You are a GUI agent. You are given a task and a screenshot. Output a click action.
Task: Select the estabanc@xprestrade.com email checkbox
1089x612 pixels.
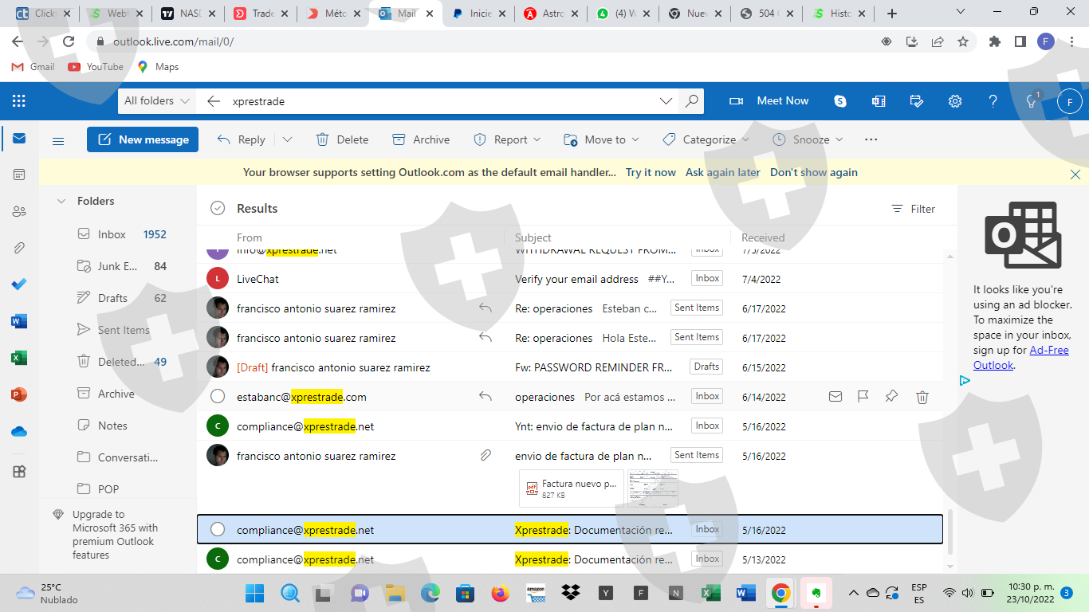(218, 397)
